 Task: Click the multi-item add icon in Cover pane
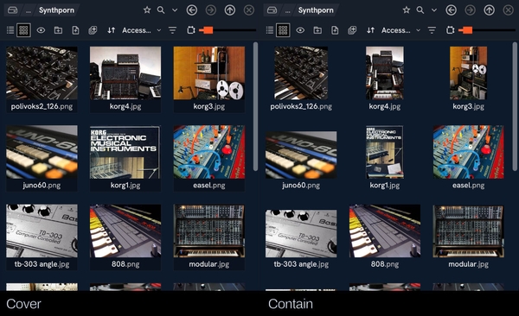(93, 30)
